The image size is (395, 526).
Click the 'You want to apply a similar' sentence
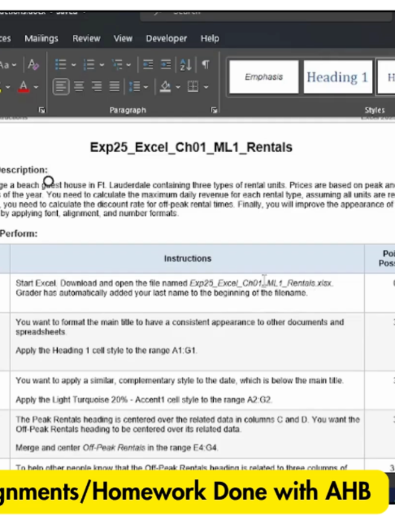[x=179, y=380]
